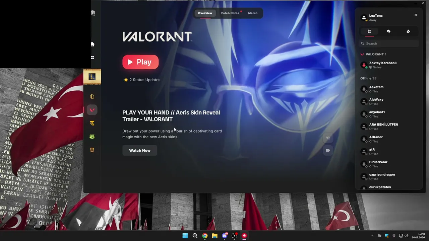Open the taskbar clock showing 10:48
Screen dimensions: 429x241
[418, 236]
